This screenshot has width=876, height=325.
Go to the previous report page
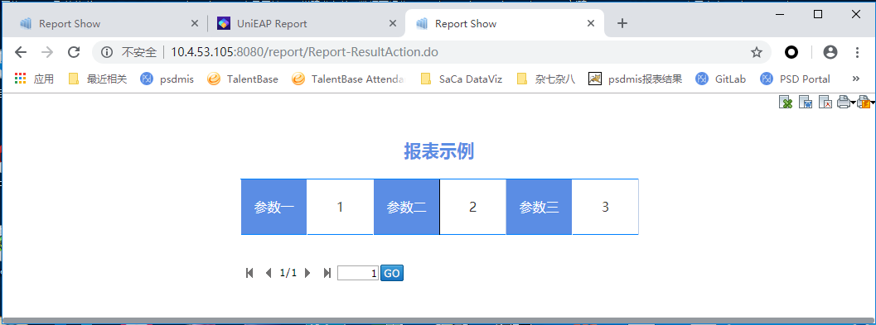tap(269, 273)
